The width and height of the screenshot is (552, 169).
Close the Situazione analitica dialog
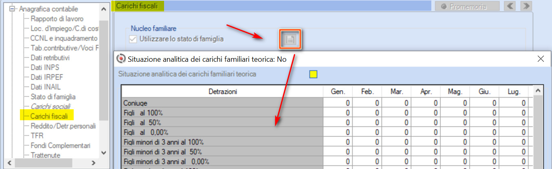click(x=541, y=59)
